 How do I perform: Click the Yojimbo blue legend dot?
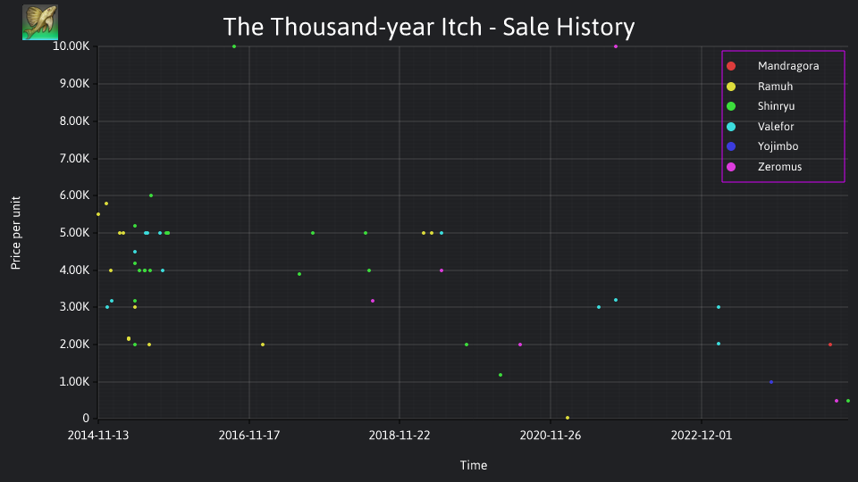[x=731, y=146]
